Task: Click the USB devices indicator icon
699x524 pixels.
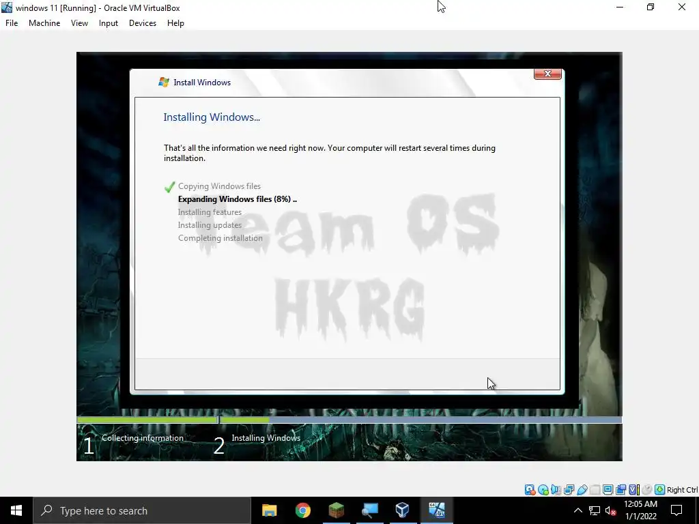Action: (582, 490)
